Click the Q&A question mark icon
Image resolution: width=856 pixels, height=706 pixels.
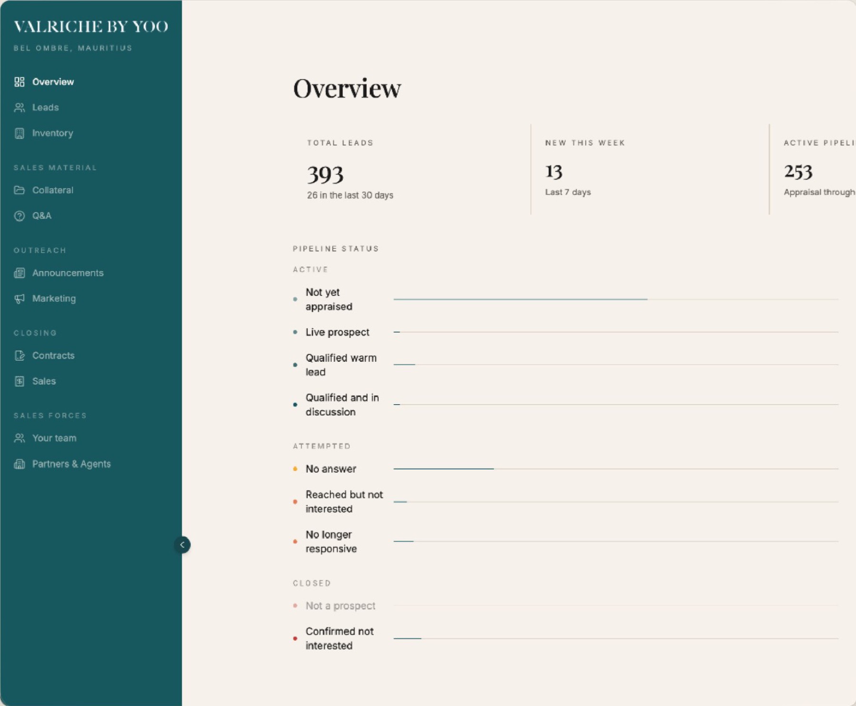tap(19, 216)
